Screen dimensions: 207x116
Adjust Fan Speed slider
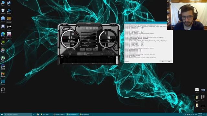pyautogui.click(x=89, y=47)
